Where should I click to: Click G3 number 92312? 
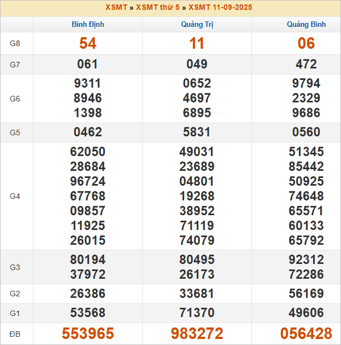click(x=307, y=260)
